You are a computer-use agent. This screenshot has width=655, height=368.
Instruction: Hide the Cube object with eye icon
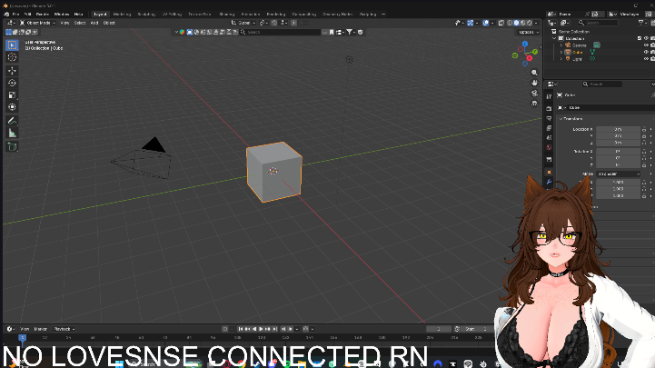[646, 52]
